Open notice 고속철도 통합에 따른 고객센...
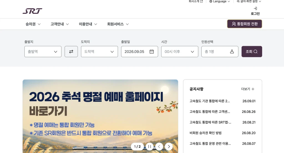 click(210, 112)
